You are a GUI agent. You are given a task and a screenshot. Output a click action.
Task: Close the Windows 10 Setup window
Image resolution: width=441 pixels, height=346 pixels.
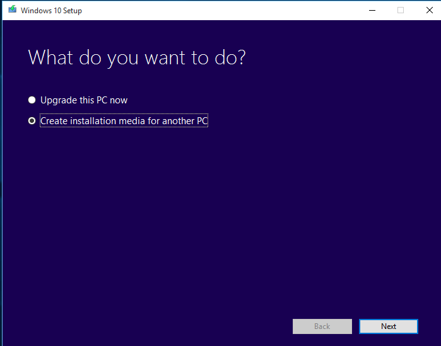[429, 10]
